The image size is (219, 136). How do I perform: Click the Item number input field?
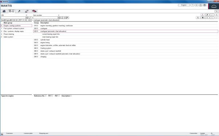(x=45, y=18)
